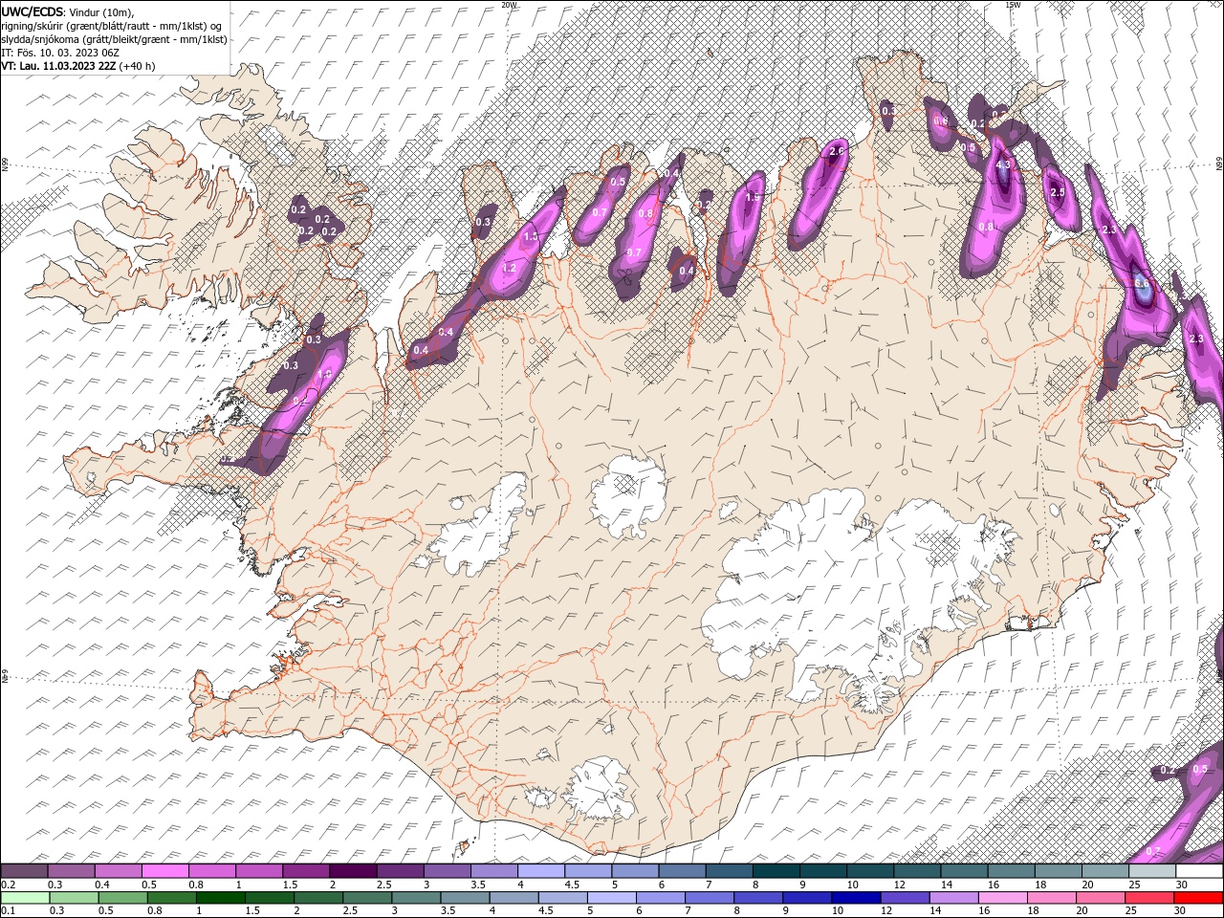Select the white 30 snow legend swatch
Viewport: 1224px width, 918px height.
point(1198,871)
